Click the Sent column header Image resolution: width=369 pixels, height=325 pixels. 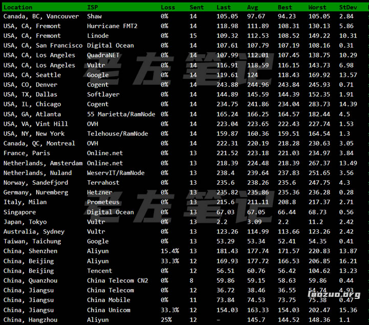tap(197, 7)
